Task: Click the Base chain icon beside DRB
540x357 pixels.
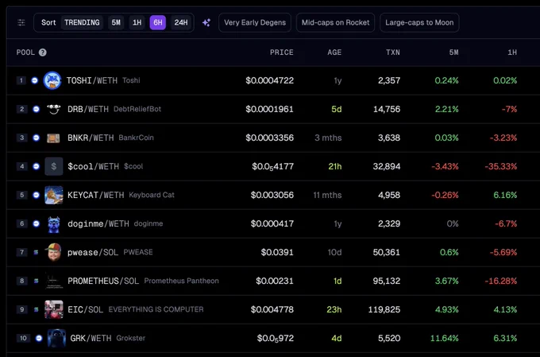Action: (37, 109)
